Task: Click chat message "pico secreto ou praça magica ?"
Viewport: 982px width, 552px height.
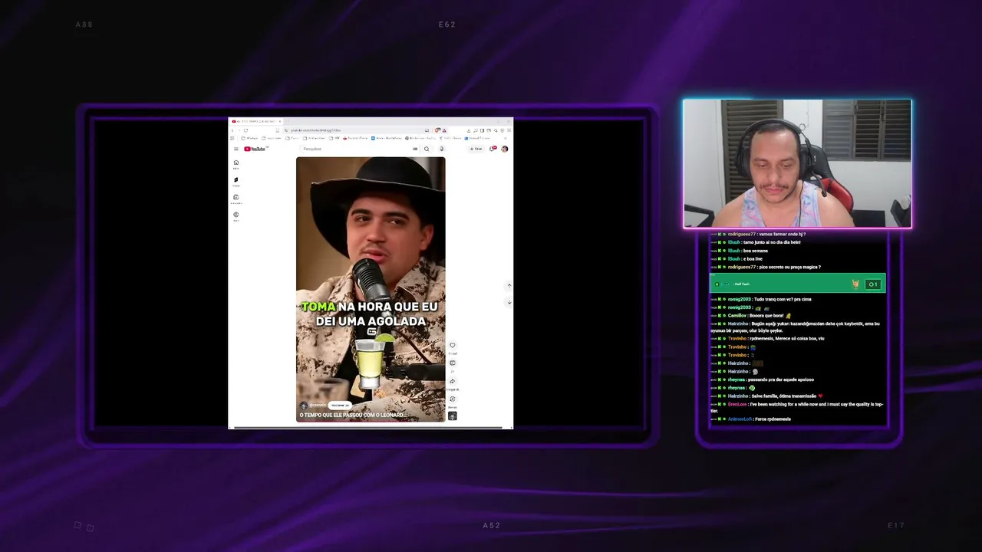Action: [x=790, y=267]
